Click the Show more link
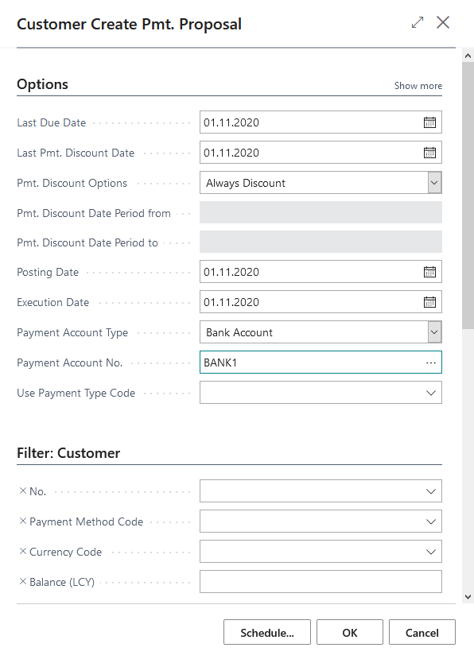This screenshot has width=474, height=663. click(418, 85)
